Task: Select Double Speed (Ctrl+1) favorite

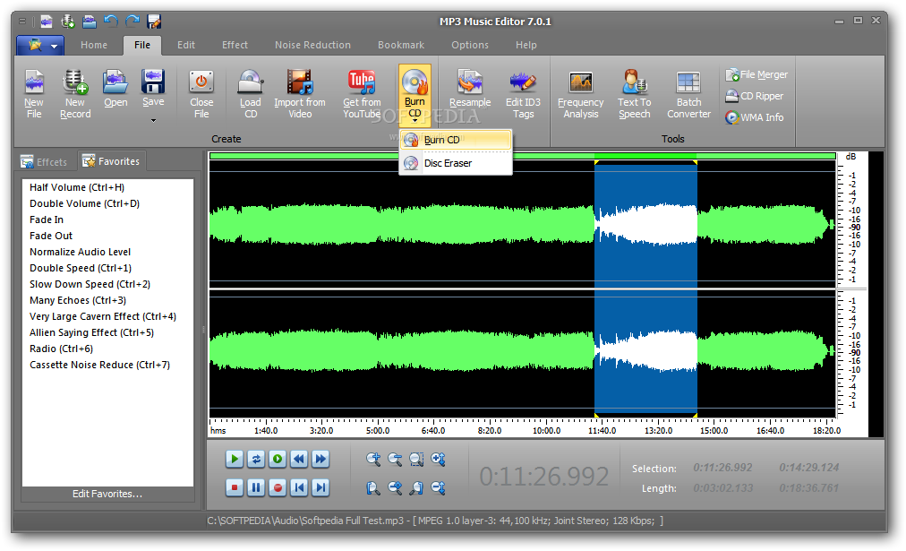Action: (81, 268)
